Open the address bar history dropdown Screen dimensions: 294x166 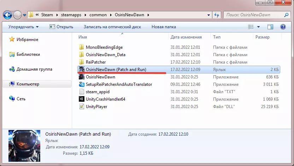208,15
